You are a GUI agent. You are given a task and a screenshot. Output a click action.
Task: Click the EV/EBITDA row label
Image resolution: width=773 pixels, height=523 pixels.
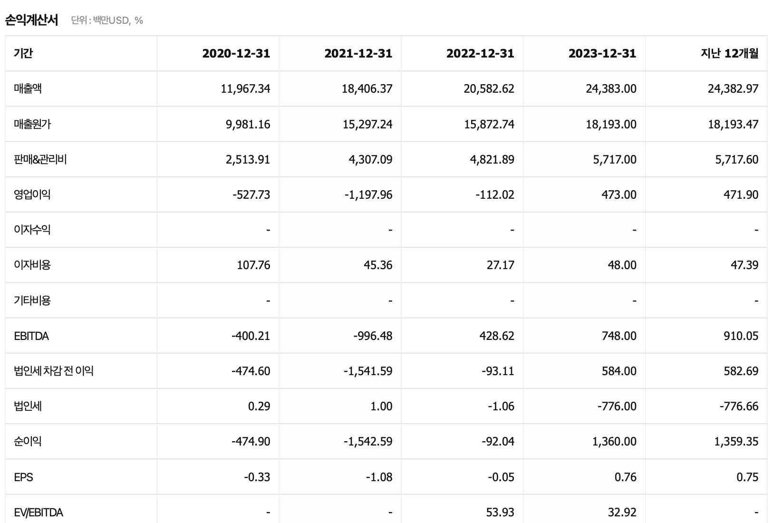[39, 512]
